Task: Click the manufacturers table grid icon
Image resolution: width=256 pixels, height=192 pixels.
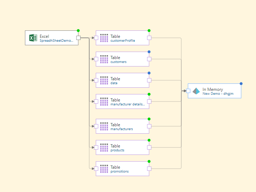Action: [104, 126]
